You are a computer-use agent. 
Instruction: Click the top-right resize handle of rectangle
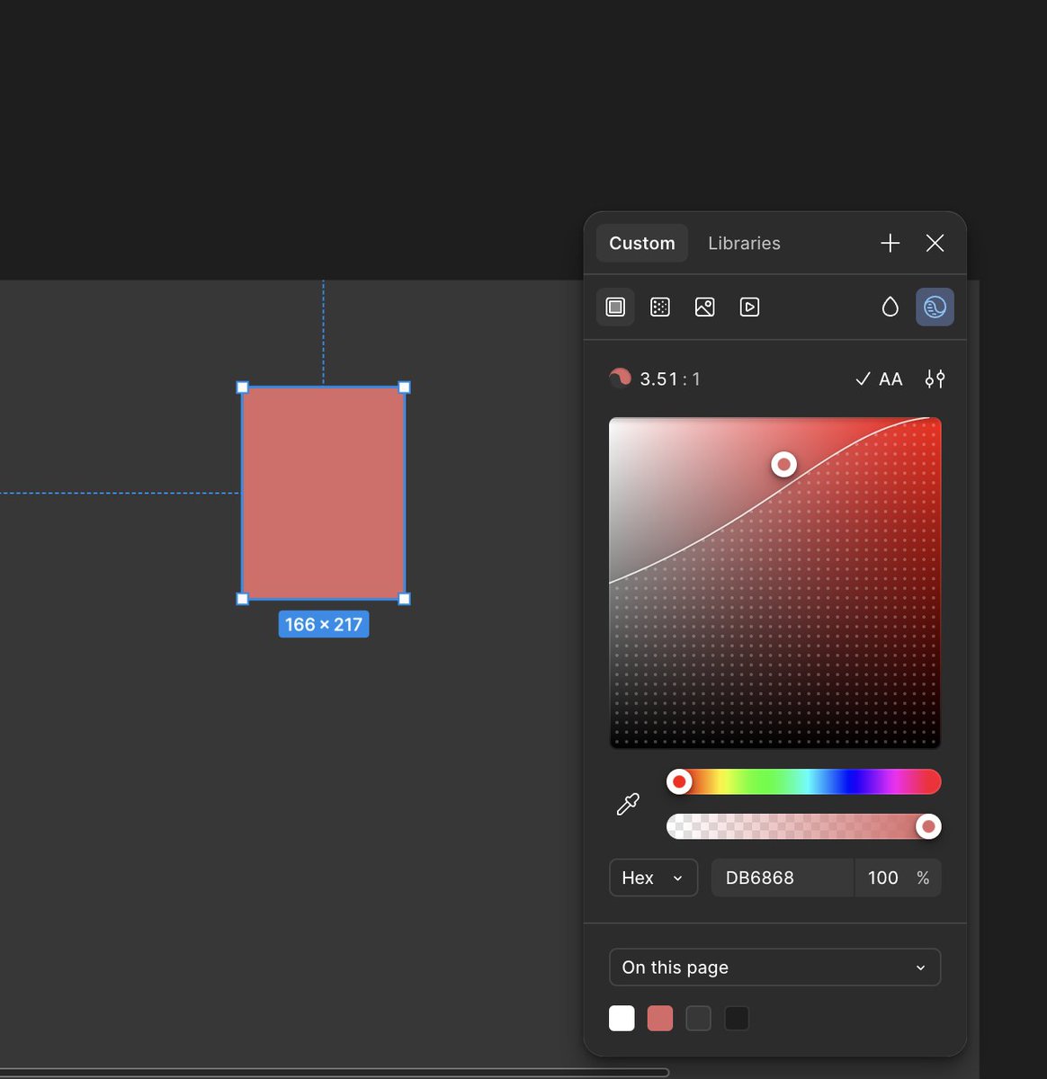[x=405, y=388]
